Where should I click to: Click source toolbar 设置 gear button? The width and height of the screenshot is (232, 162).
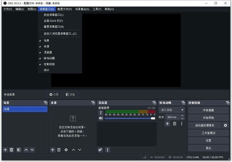click(x=54, y=95)
